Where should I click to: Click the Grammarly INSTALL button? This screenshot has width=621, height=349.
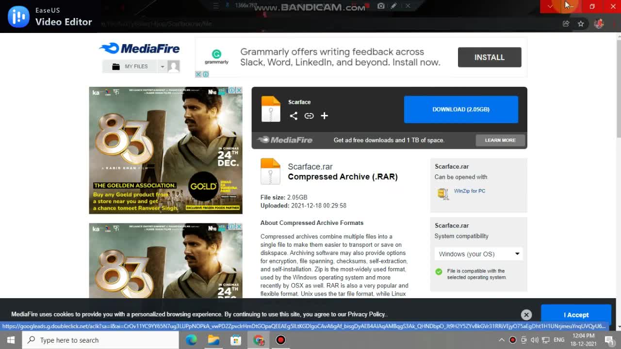pos(490,57)
